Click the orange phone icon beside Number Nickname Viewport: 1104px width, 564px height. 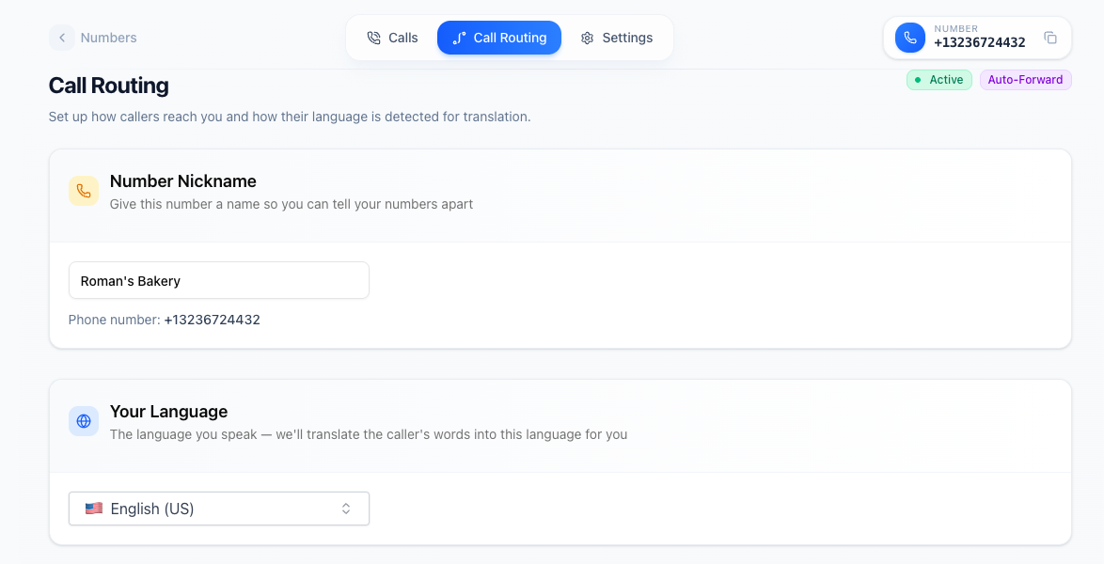84,191
